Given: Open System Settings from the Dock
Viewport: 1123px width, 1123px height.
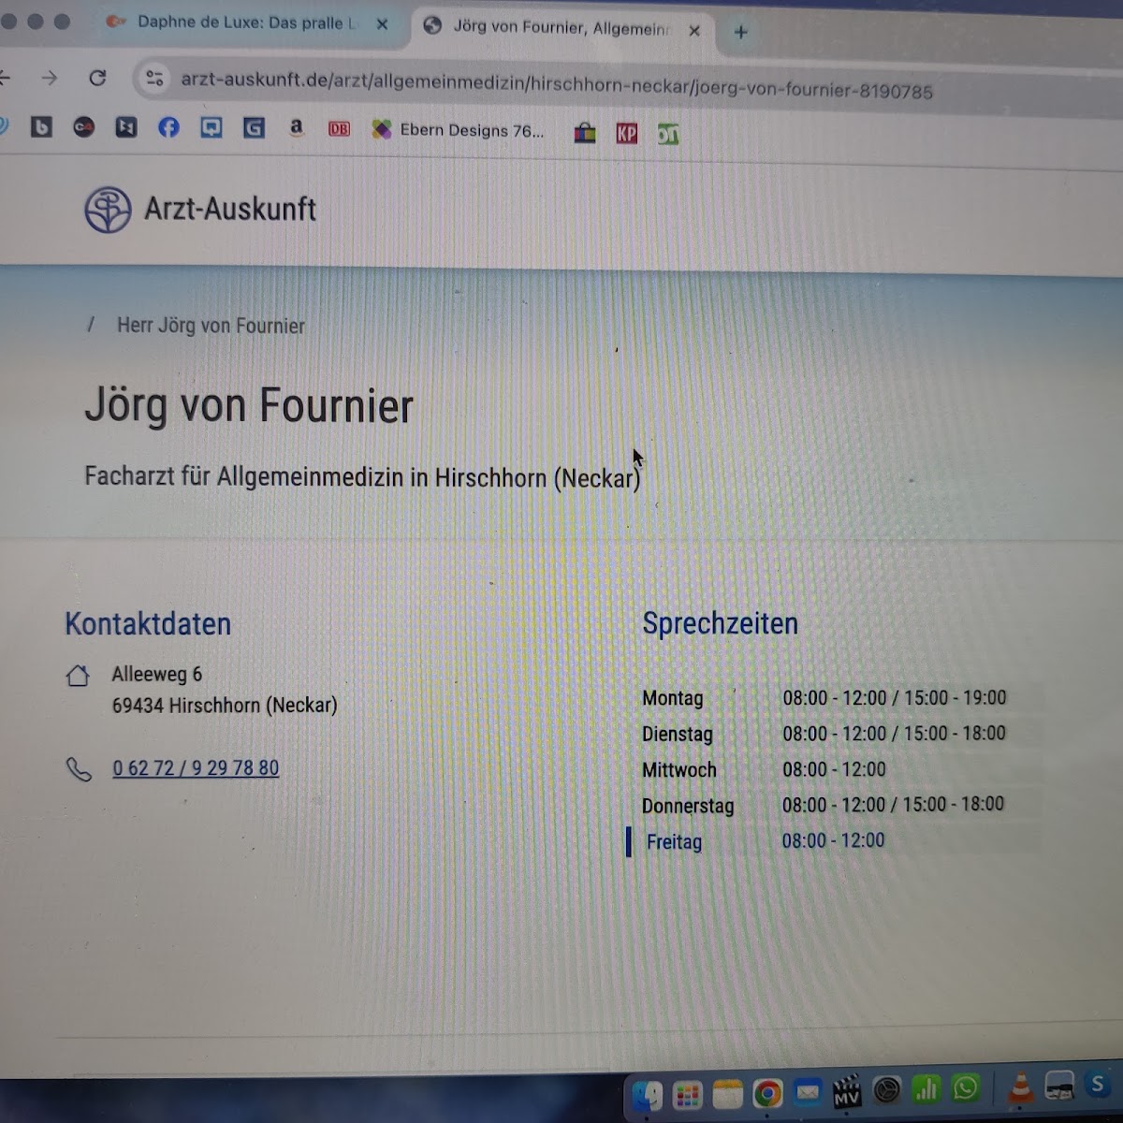Looking at the screenshot, I should (886, 1089).
